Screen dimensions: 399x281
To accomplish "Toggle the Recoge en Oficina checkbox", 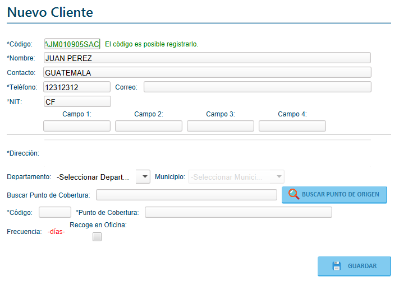I will [97, 237].
